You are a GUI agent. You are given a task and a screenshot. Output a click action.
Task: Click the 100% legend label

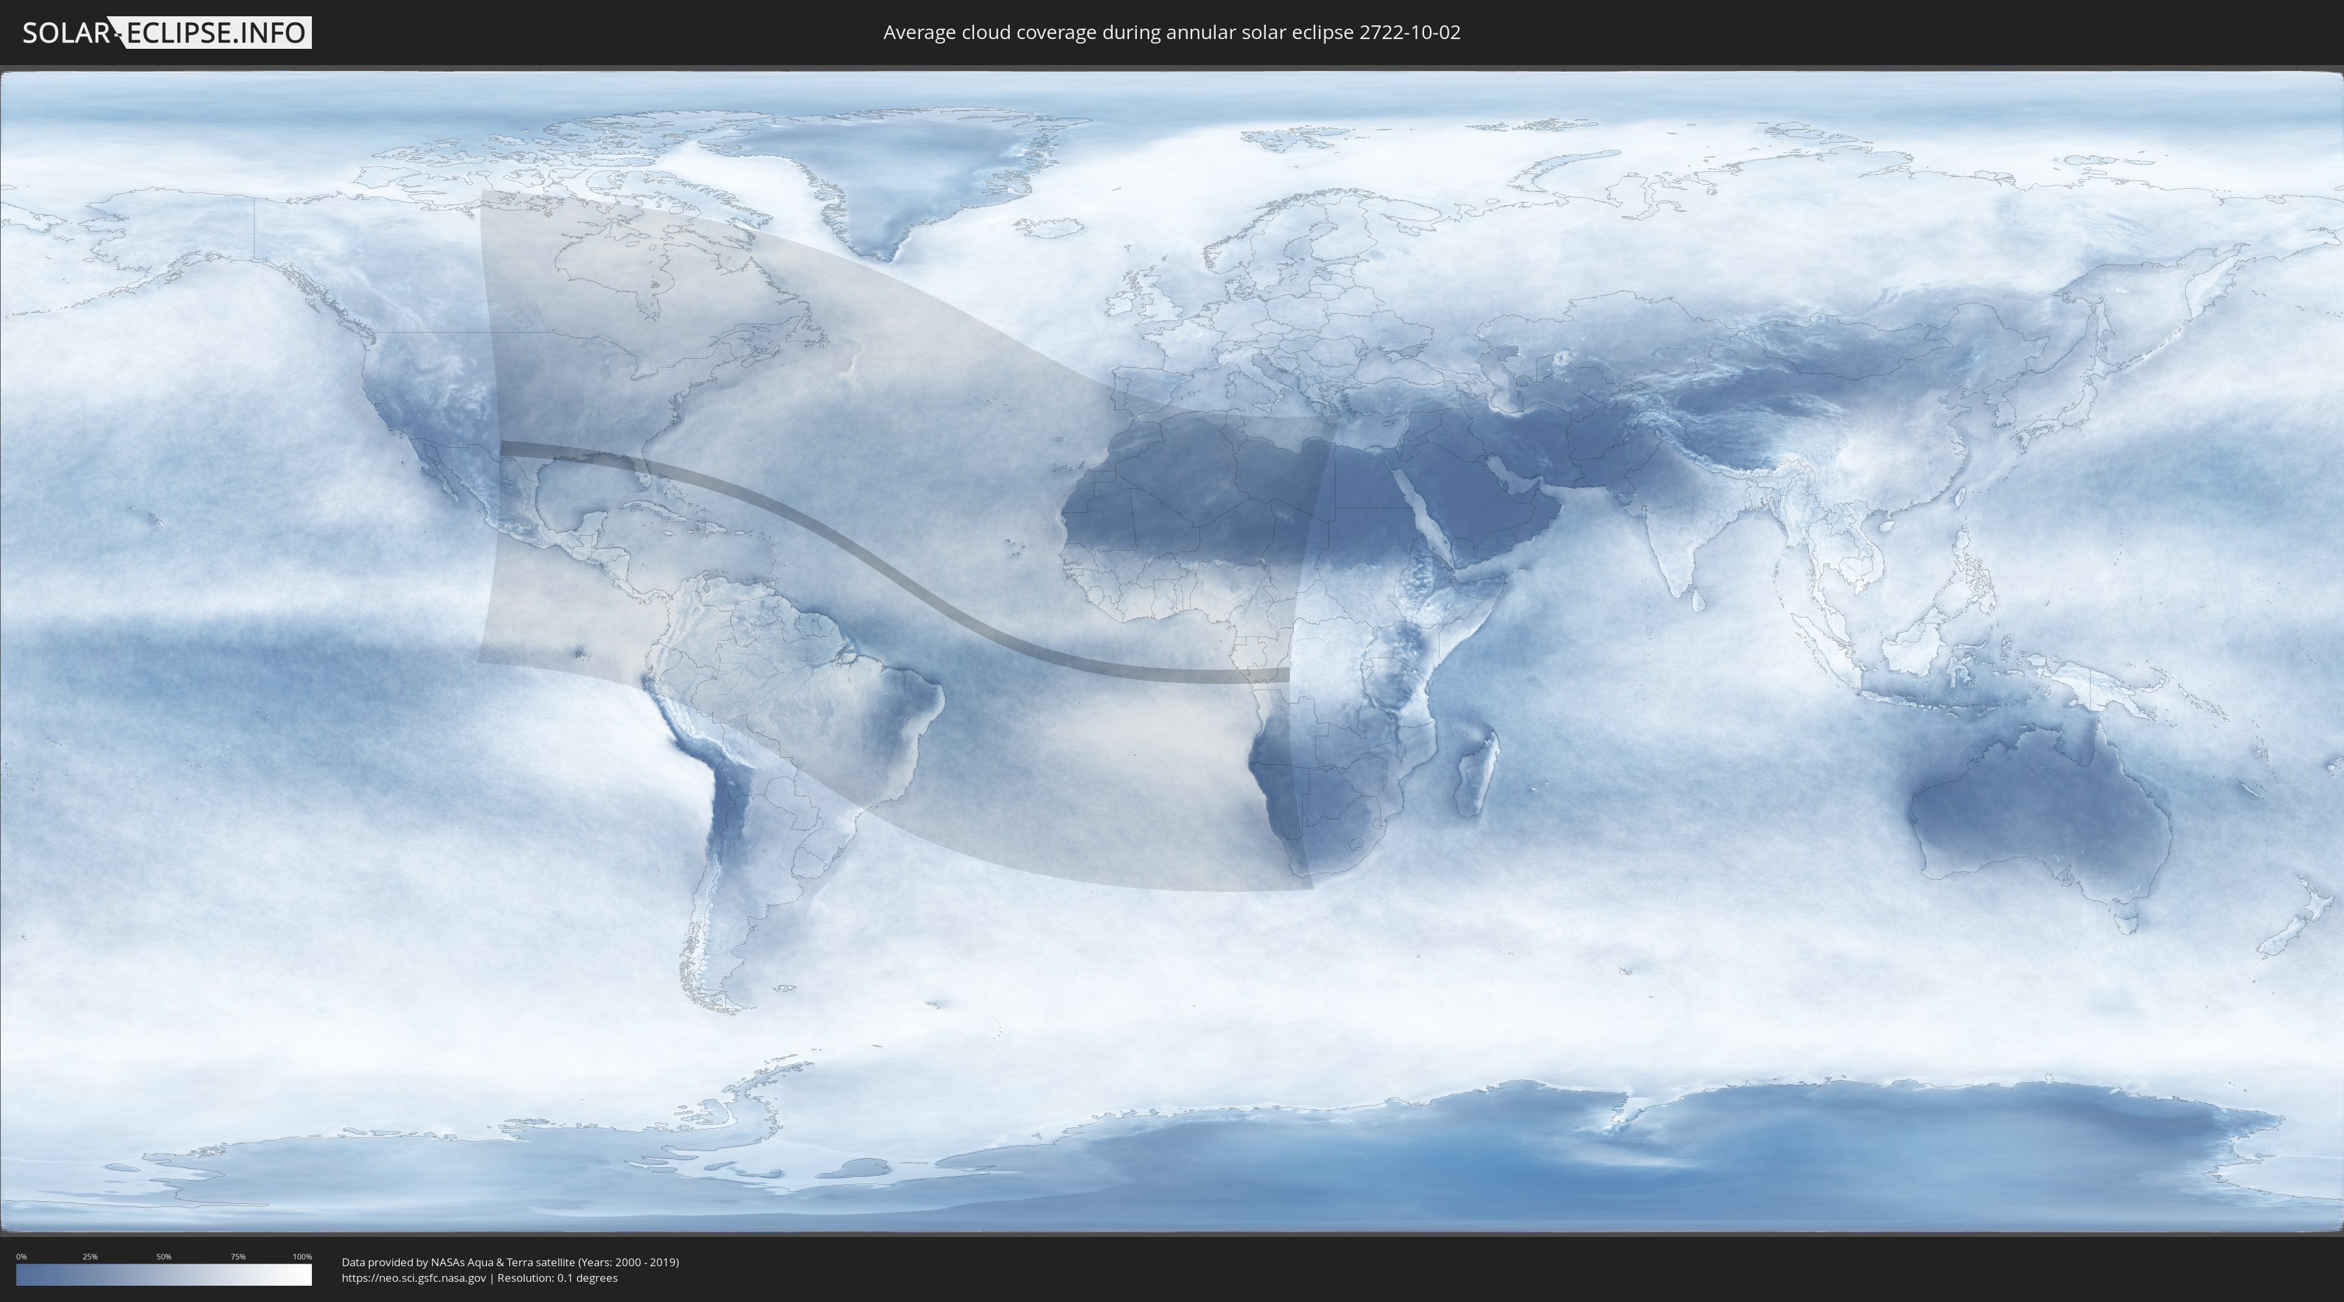[x=302, y=1256]
